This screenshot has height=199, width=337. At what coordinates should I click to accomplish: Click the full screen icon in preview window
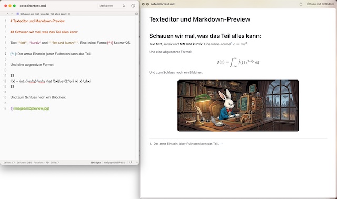point(147,4)
